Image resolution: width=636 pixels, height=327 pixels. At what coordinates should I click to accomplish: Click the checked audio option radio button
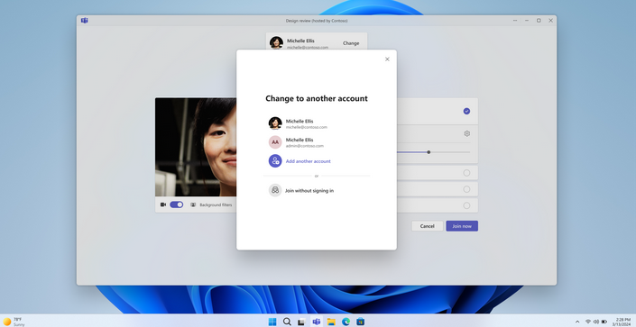[467, 111]
